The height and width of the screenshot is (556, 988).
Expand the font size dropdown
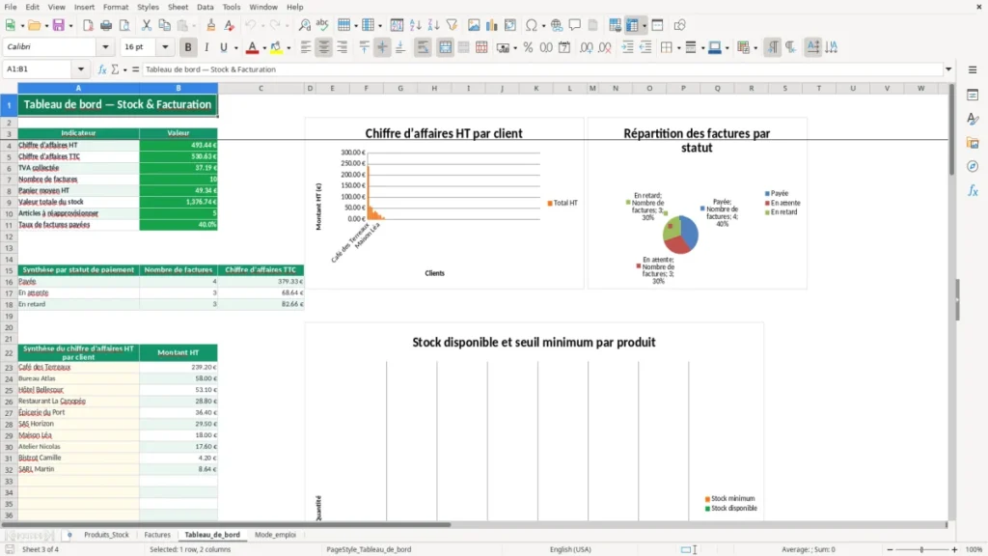point(165,46)
